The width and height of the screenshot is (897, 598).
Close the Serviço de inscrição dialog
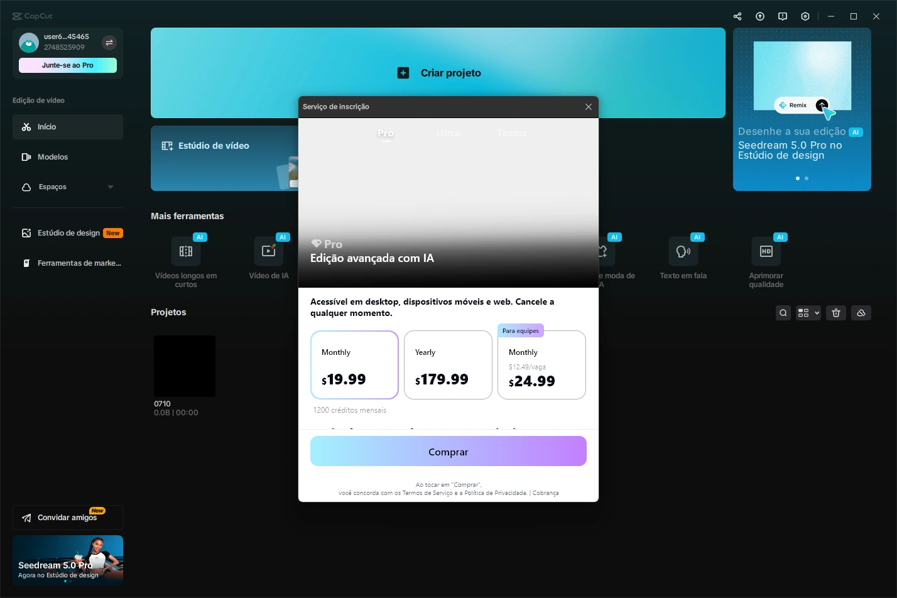589,107
